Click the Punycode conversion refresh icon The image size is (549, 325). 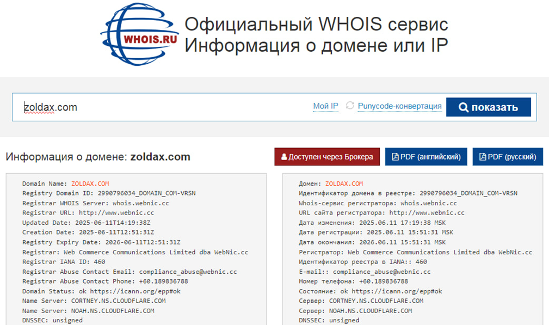(x=350, y=106)
